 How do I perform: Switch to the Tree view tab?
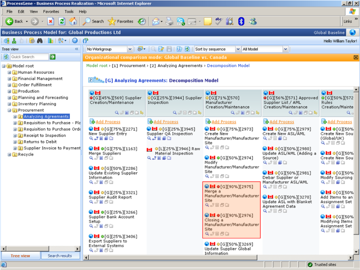pos(21,256)
